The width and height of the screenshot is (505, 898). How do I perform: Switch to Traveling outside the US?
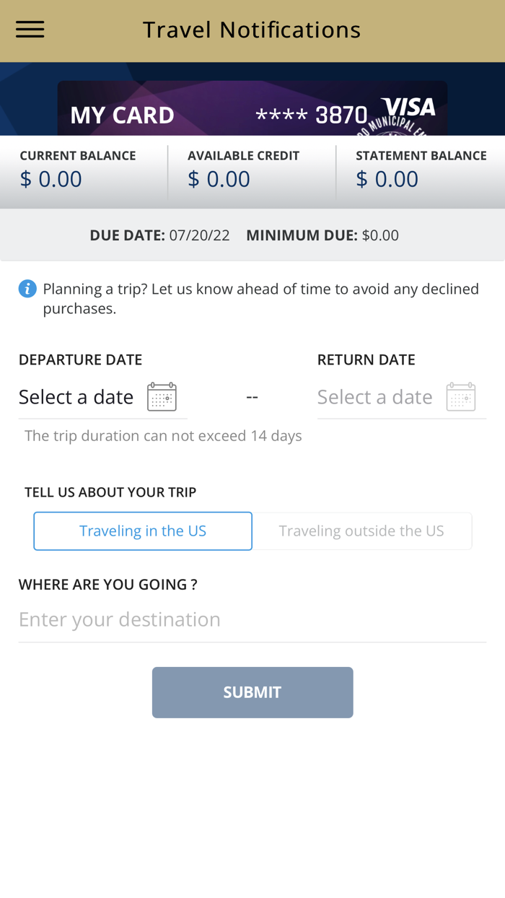click(362, 531)
